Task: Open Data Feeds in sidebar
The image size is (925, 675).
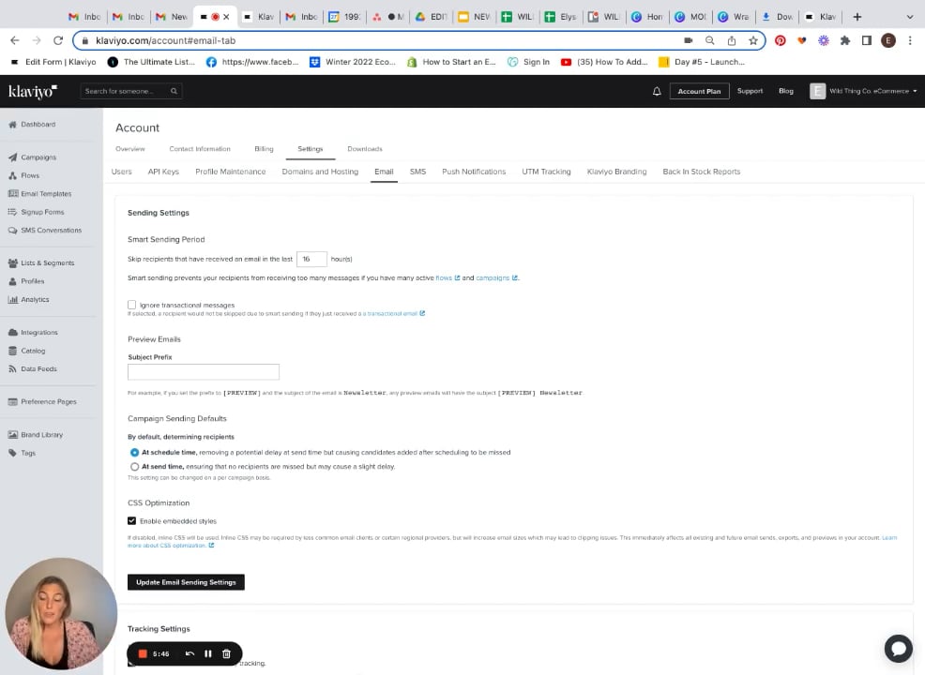Action: click(x=33, y=369)
